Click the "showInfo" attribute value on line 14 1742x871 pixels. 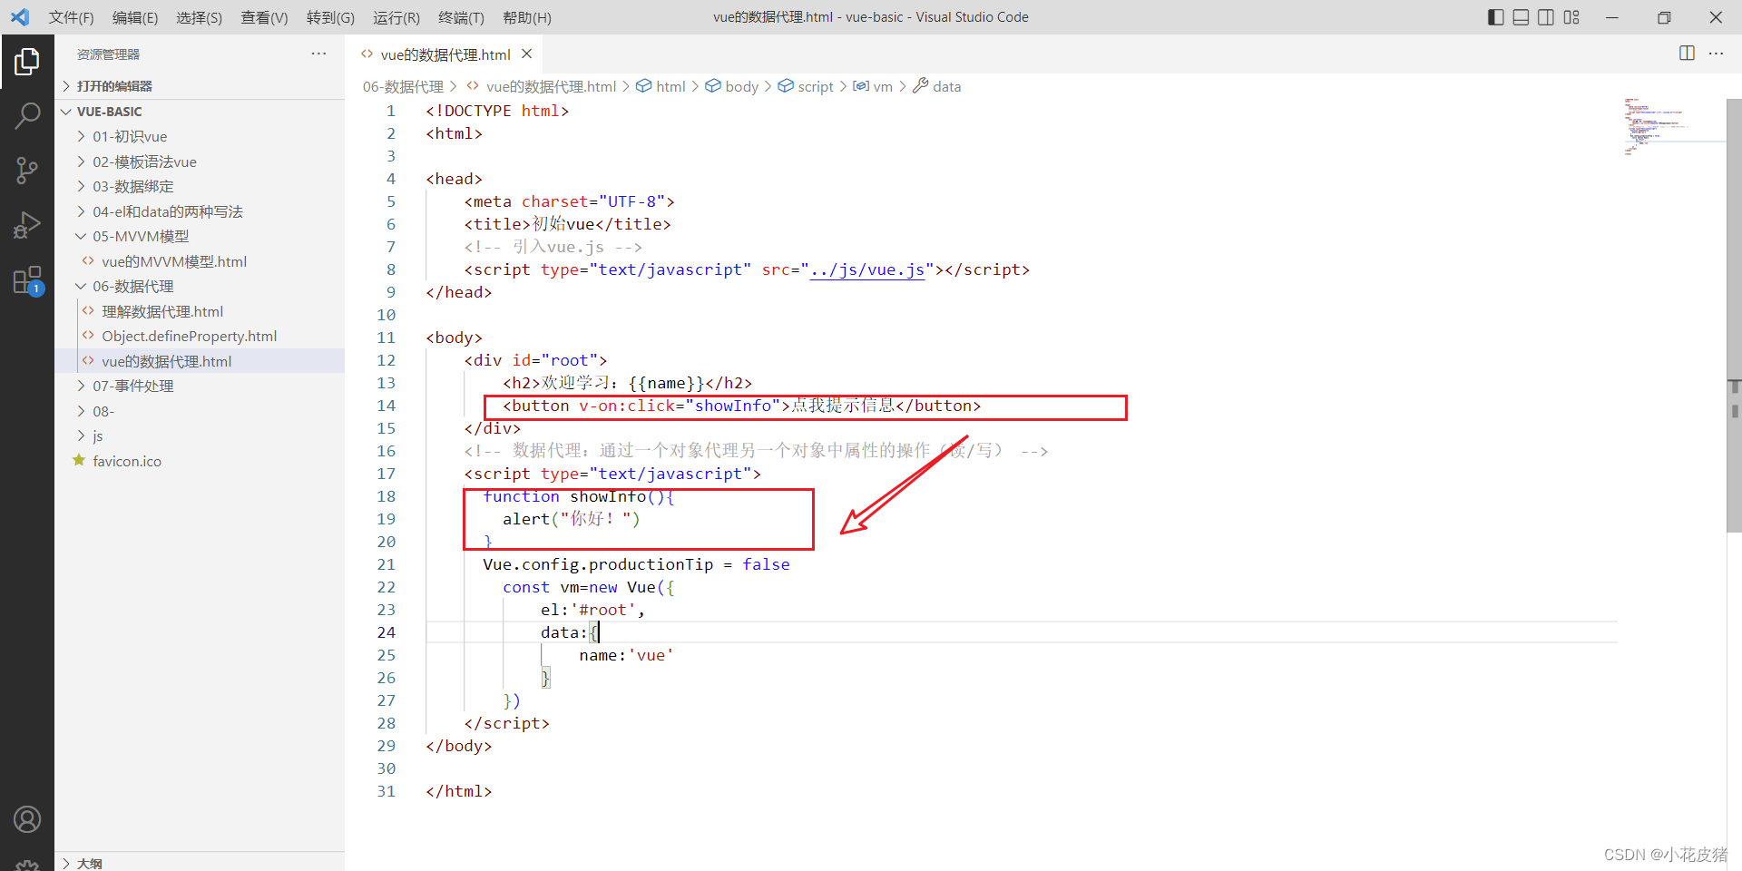(x=733, y=406)
